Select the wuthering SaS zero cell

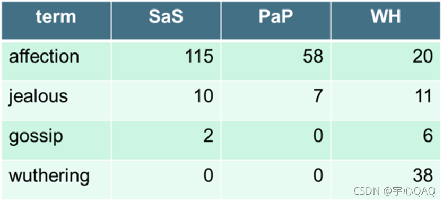click(x=166, y=180)
